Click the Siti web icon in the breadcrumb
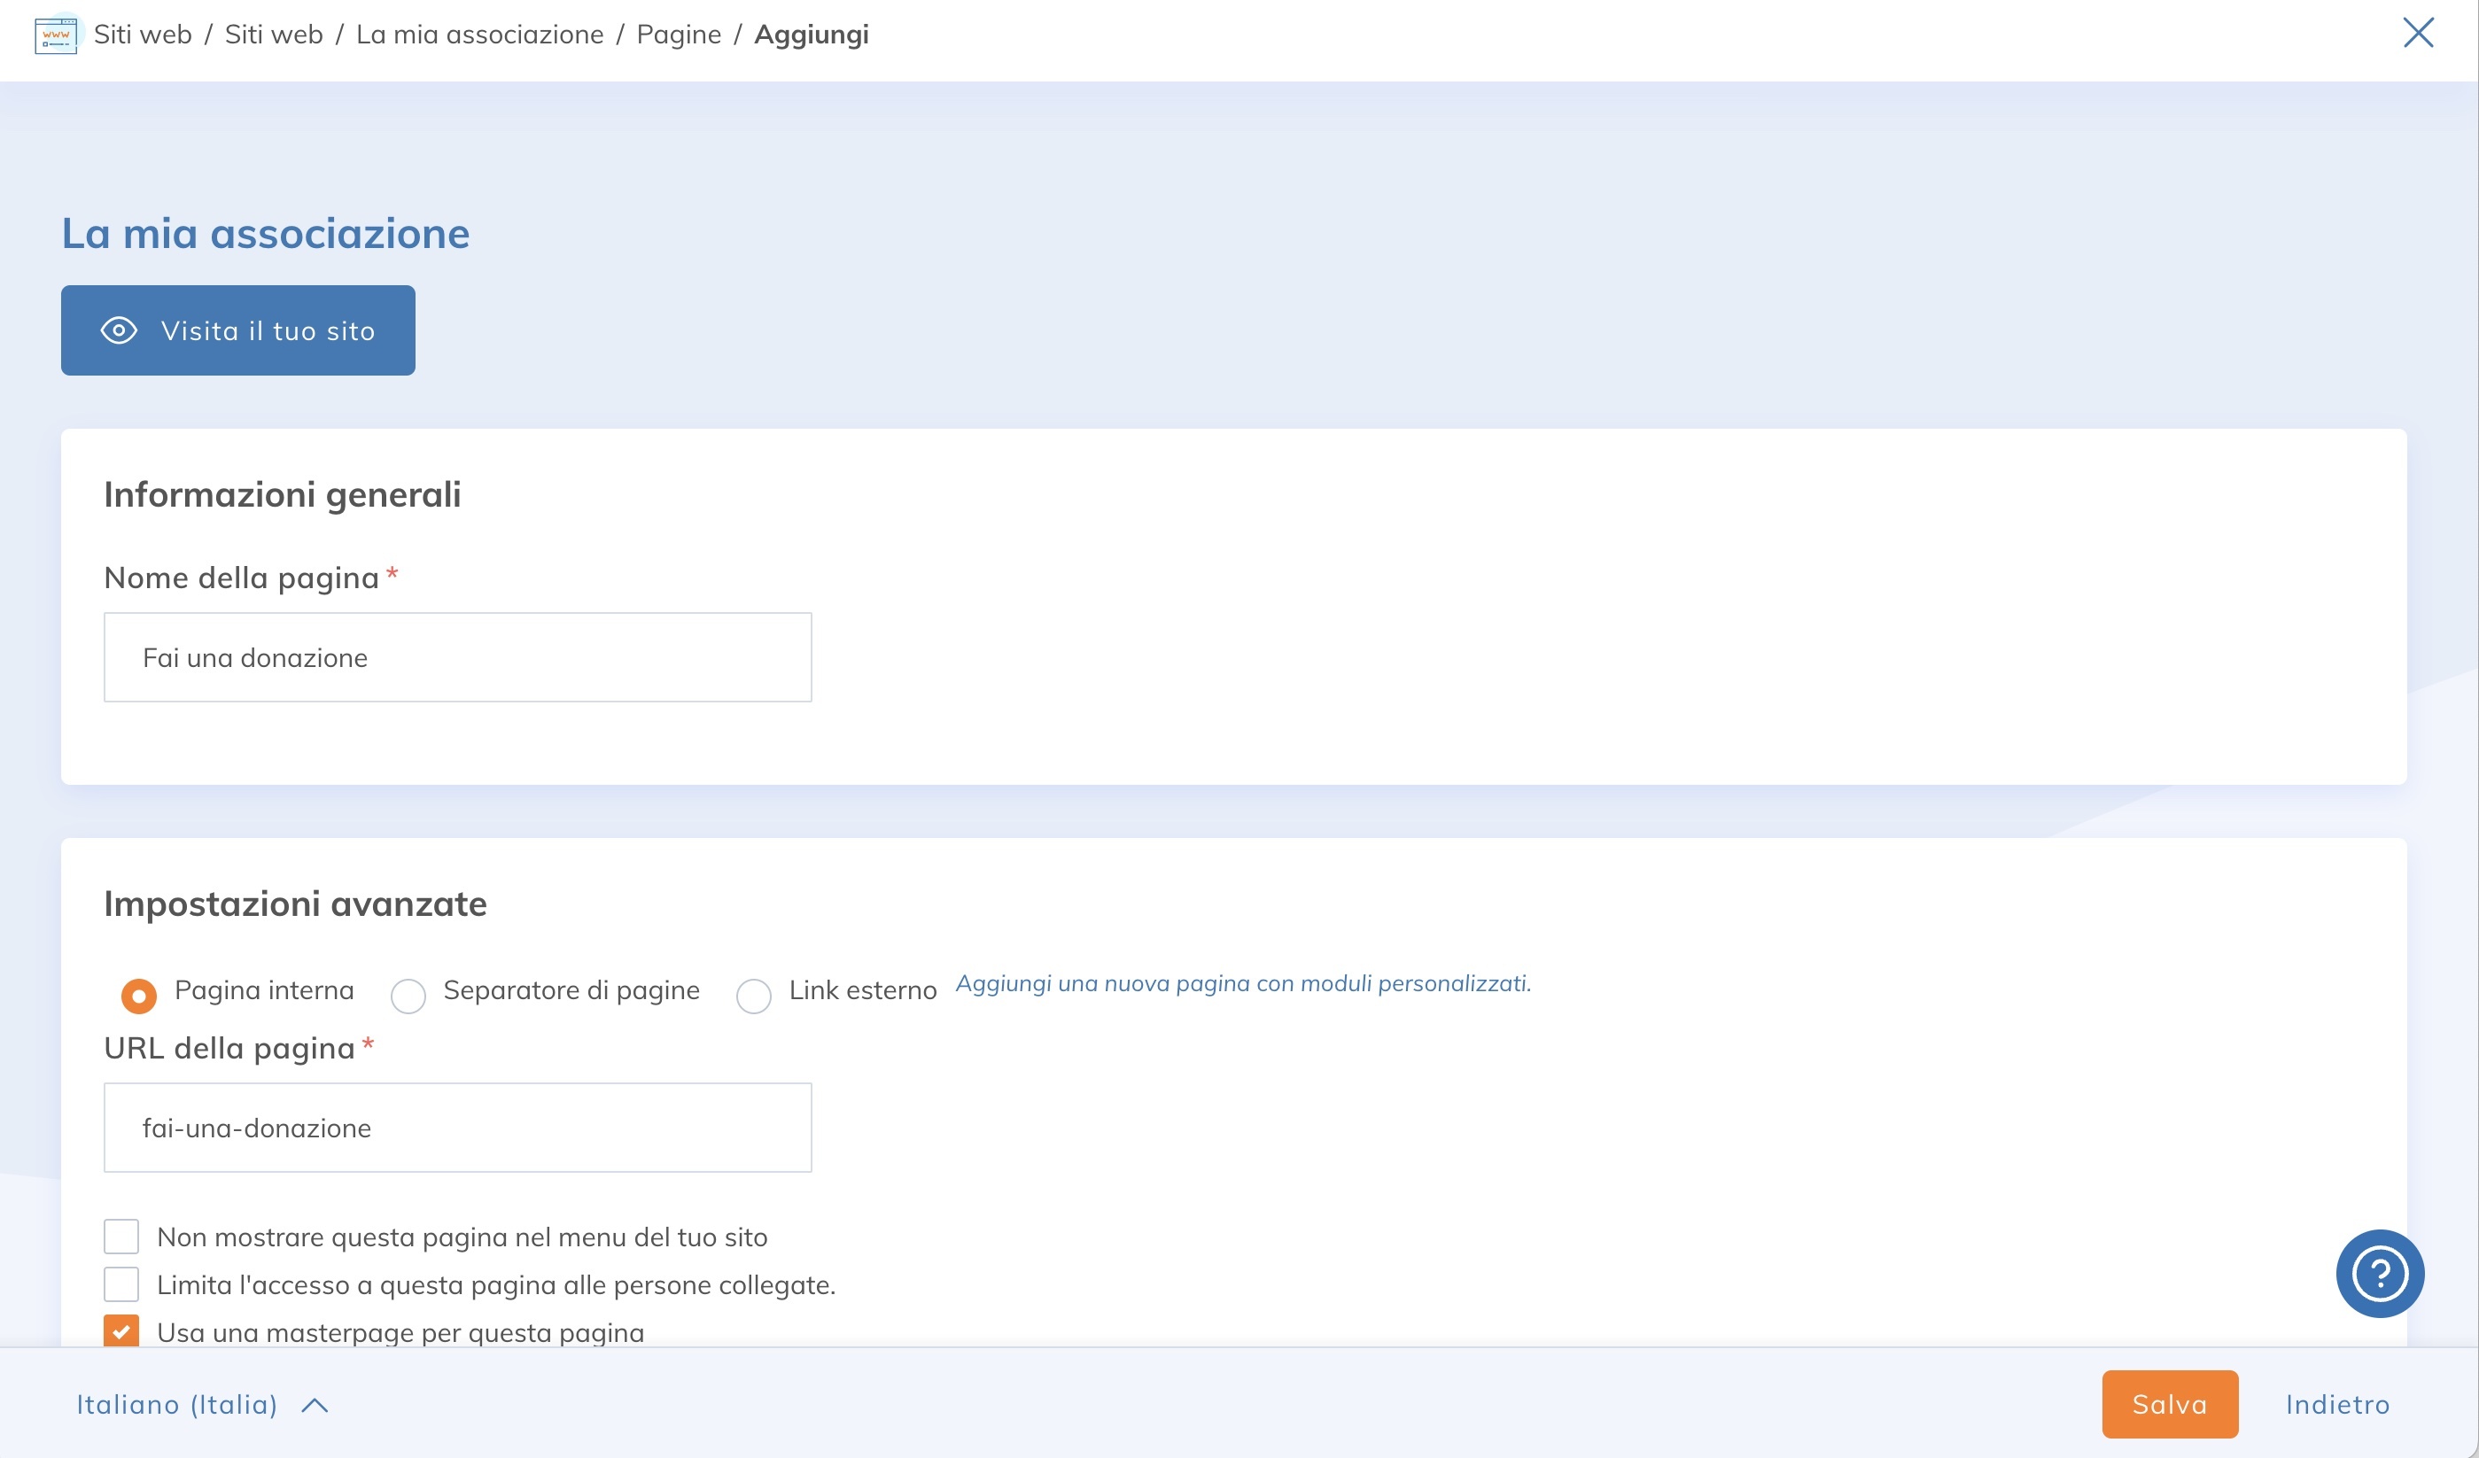This screenshot has width=2479, height=1458. point(56,37)
